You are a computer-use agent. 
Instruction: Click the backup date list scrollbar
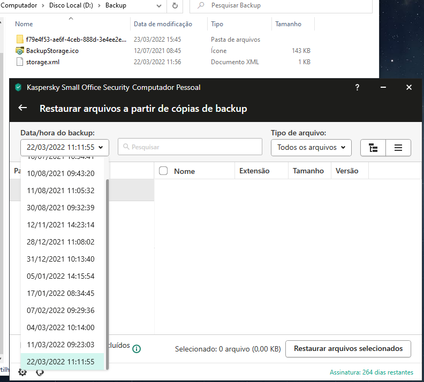107,274
